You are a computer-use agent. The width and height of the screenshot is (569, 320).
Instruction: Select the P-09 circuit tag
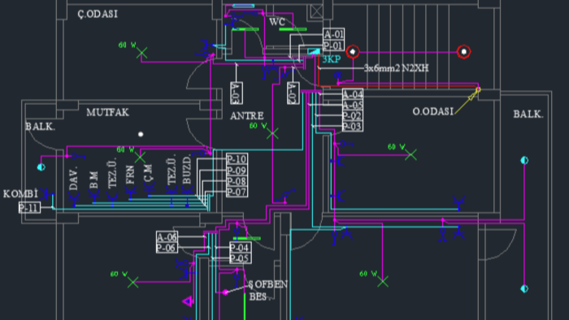point(237,171)
